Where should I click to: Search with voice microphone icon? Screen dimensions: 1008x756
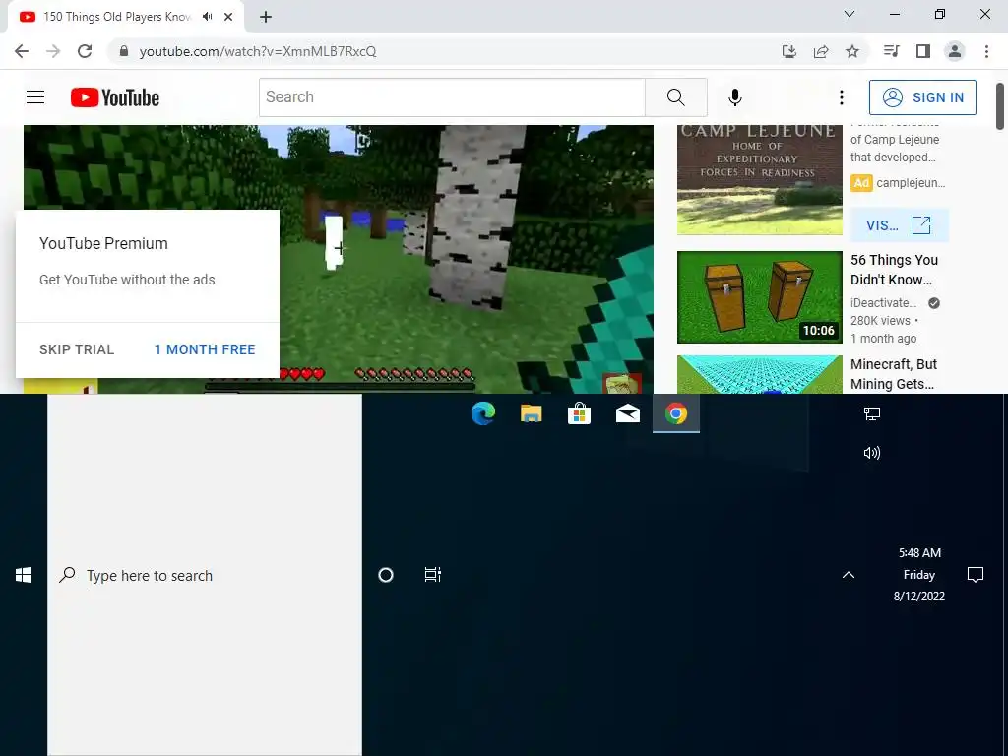tap(734, 97)
